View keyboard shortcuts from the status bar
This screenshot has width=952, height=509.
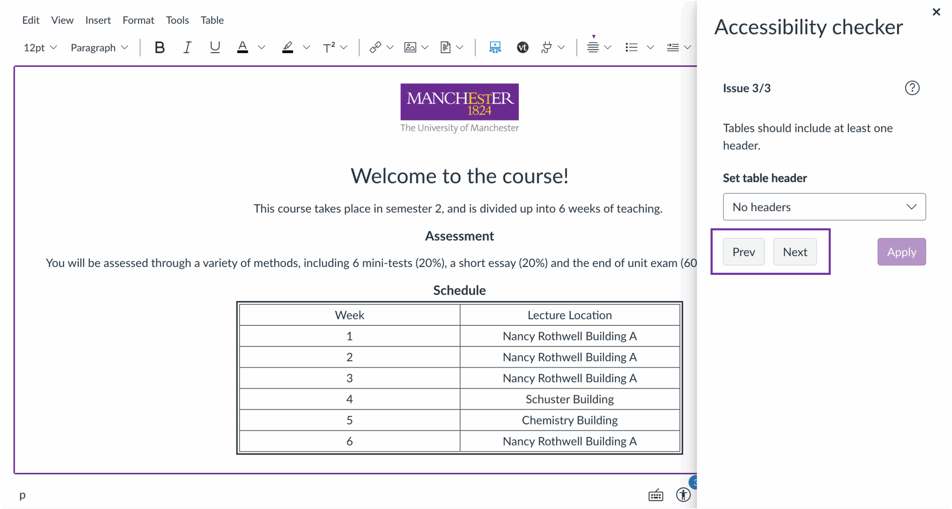[656, 495]
